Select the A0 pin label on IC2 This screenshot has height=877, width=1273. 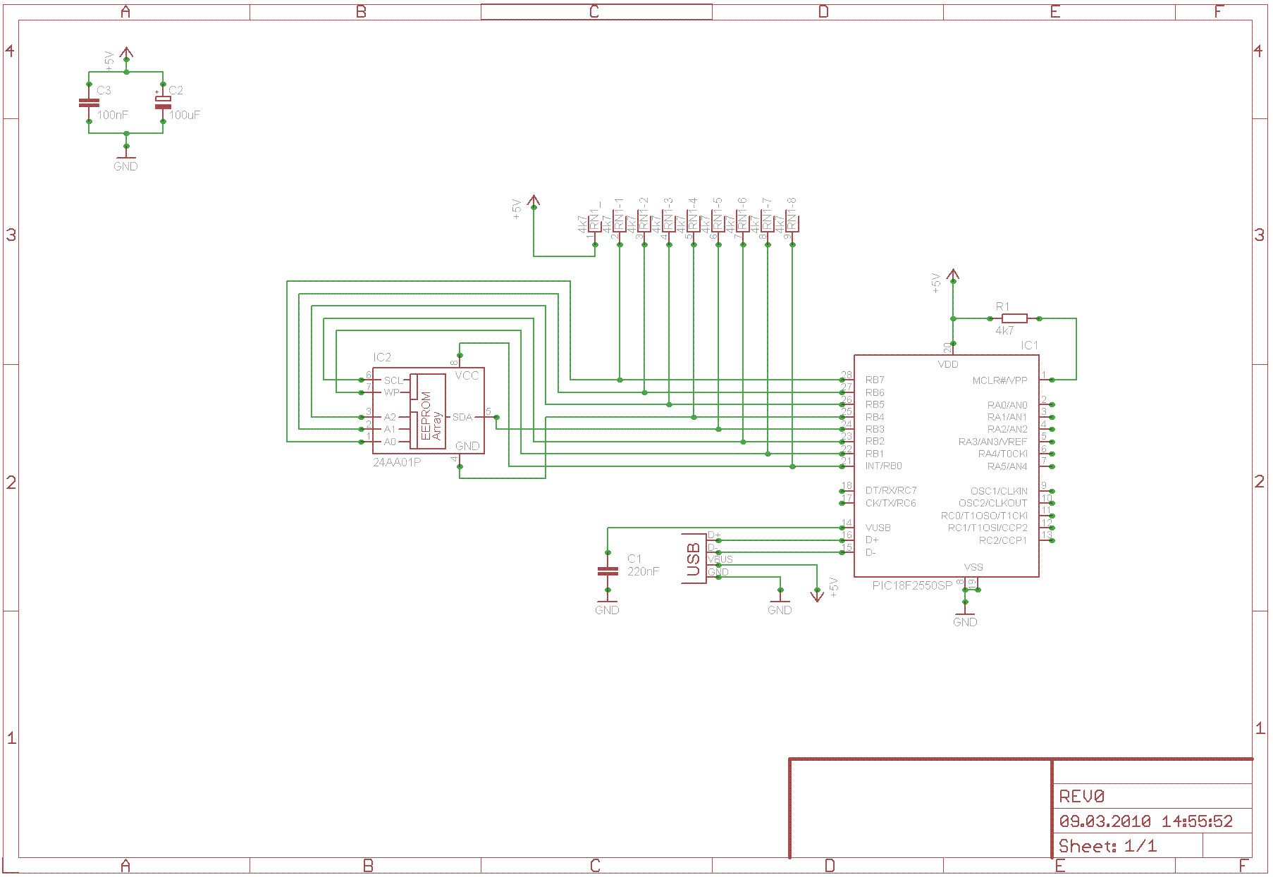coord(390,442)
